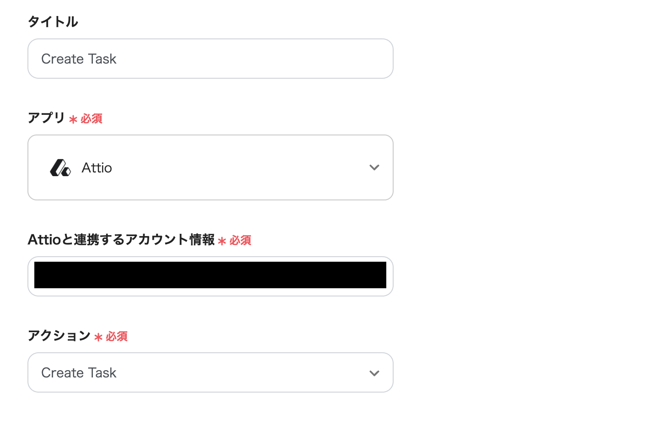Expand the アクション dropdown chevron
Viewport: 649px width, 431px height.
click(374, 373)
